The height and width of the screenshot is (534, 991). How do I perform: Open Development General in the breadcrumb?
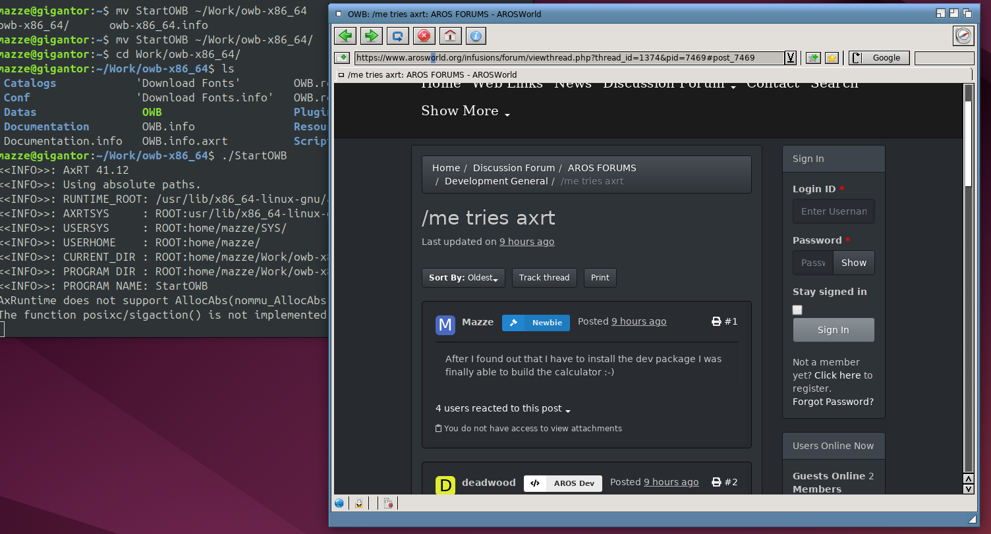pos(495,181)
